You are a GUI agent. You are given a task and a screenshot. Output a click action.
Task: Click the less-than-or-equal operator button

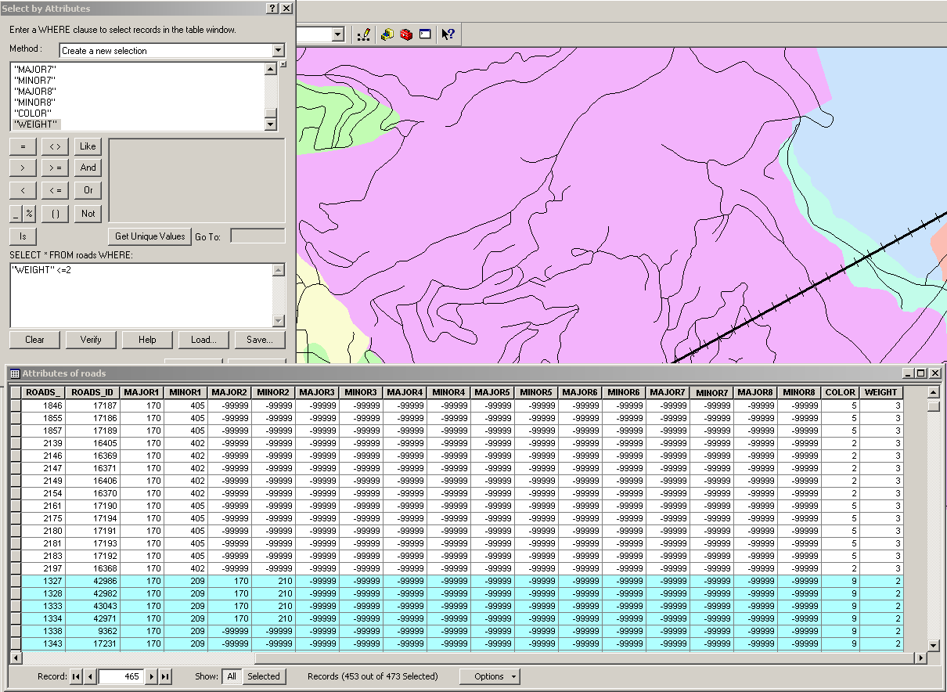click(x=55, y=190)
